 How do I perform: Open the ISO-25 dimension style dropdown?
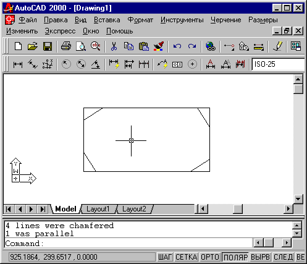tap(278, 64)
